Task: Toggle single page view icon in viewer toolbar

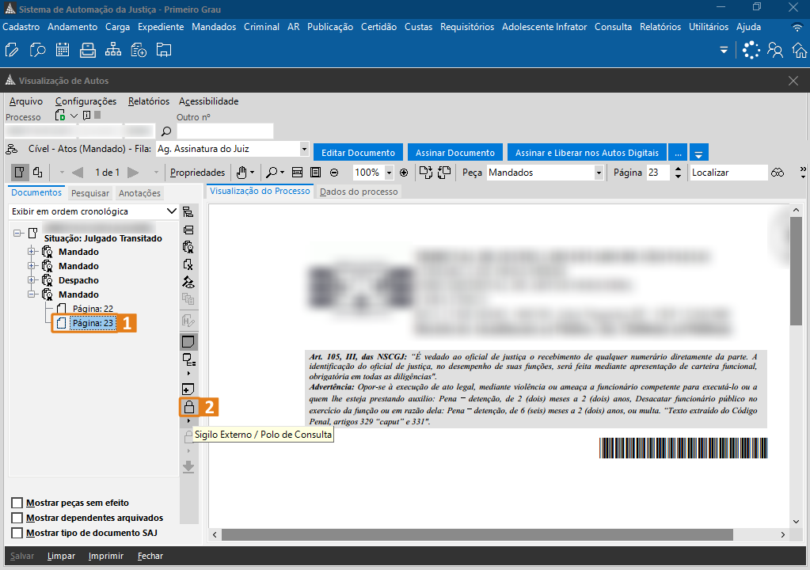Action: pos(20,172)
